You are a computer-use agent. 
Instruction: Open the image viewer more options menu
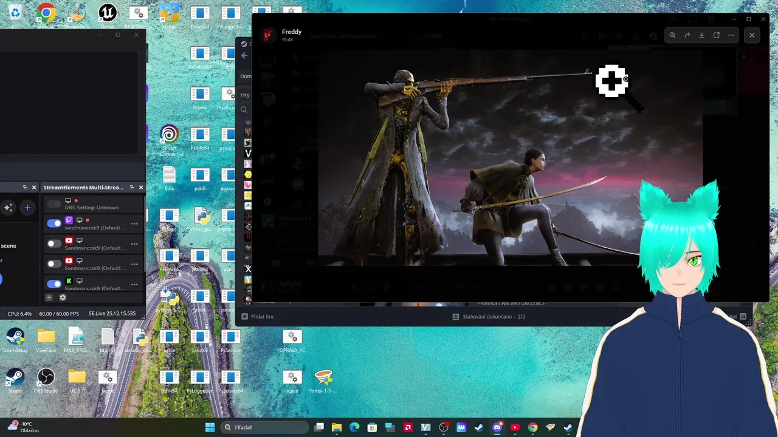731,35
